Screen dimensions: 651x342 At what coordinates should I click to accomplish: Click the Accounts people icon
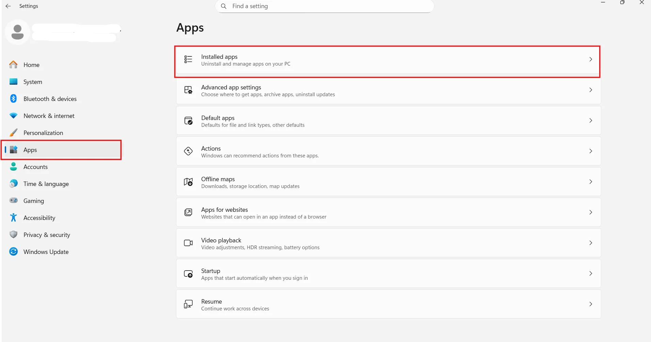click(x=13, y=167)
